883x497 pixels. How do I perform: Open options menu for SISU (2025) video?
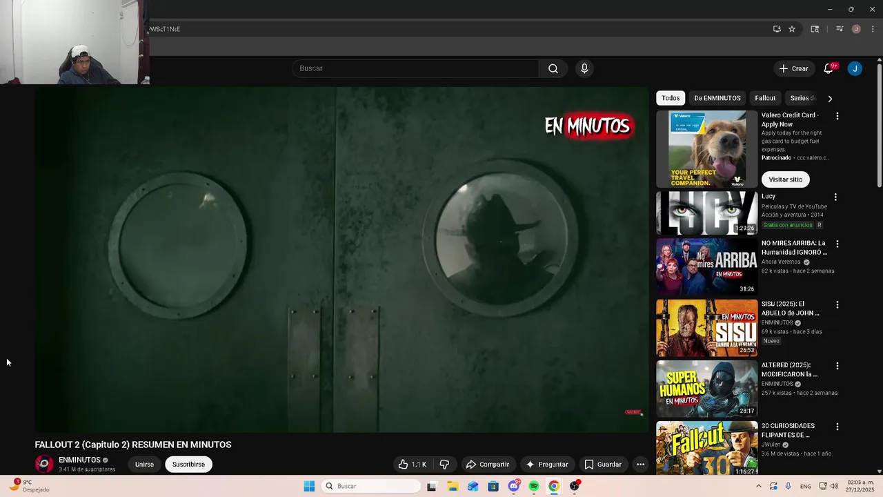tap(837, 304)
